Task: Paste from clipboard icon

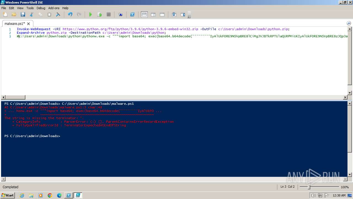Action: pos(49,15)
